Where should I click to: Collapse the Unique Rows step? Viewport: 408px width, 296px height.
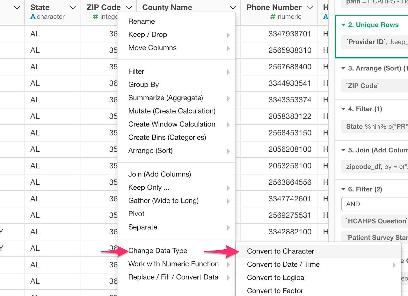coord(343,24)
